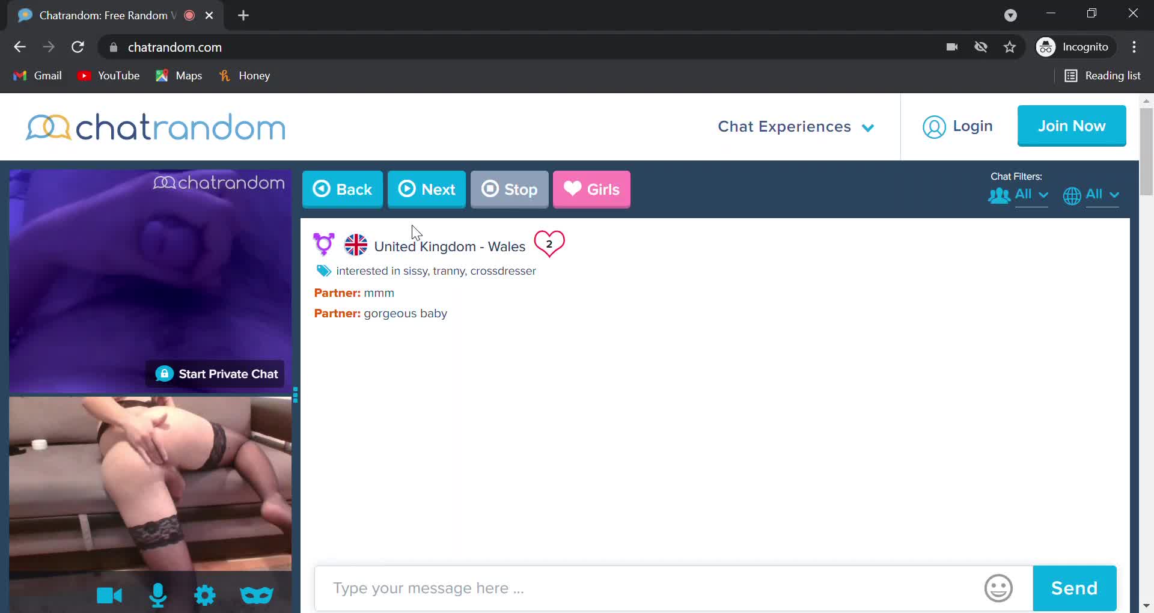Open the country filter globe dropdown
The height and width of the screenshot is (613, 1154).
tap(1091, 195)
